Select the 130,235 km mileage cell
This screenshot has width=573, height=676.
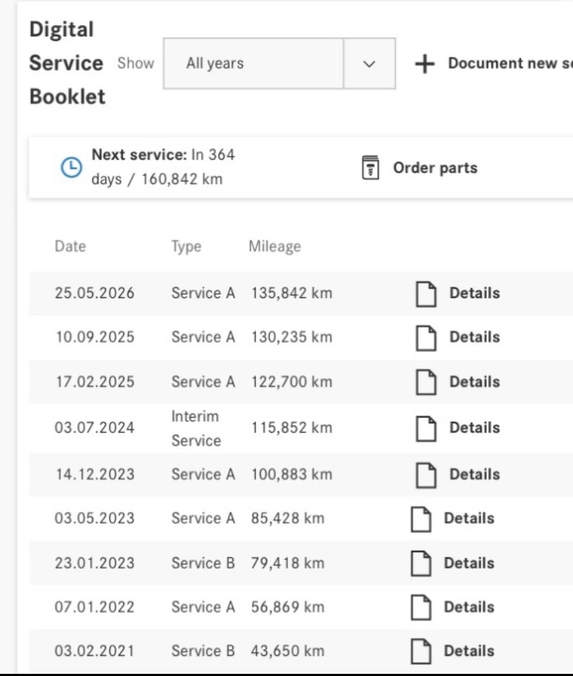tap(292, 337)
